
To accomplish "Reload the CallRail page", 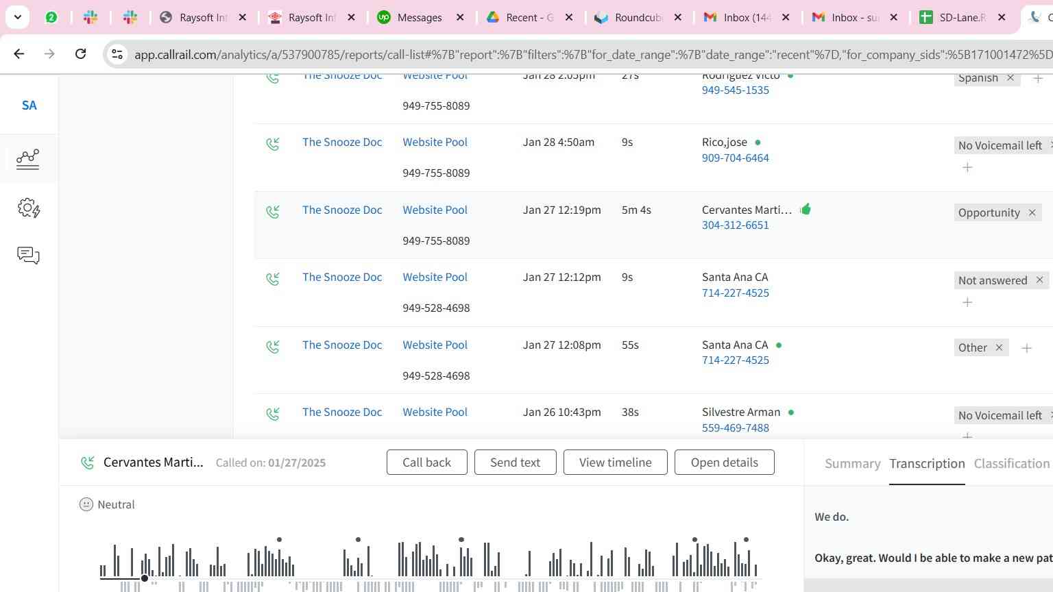I will (x=80, y=53).
